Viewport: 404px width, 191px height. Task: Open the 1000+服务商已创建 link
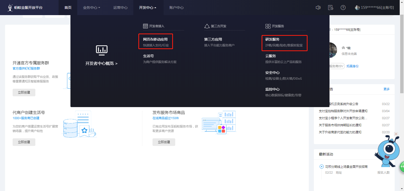click(x=26, y=118)
